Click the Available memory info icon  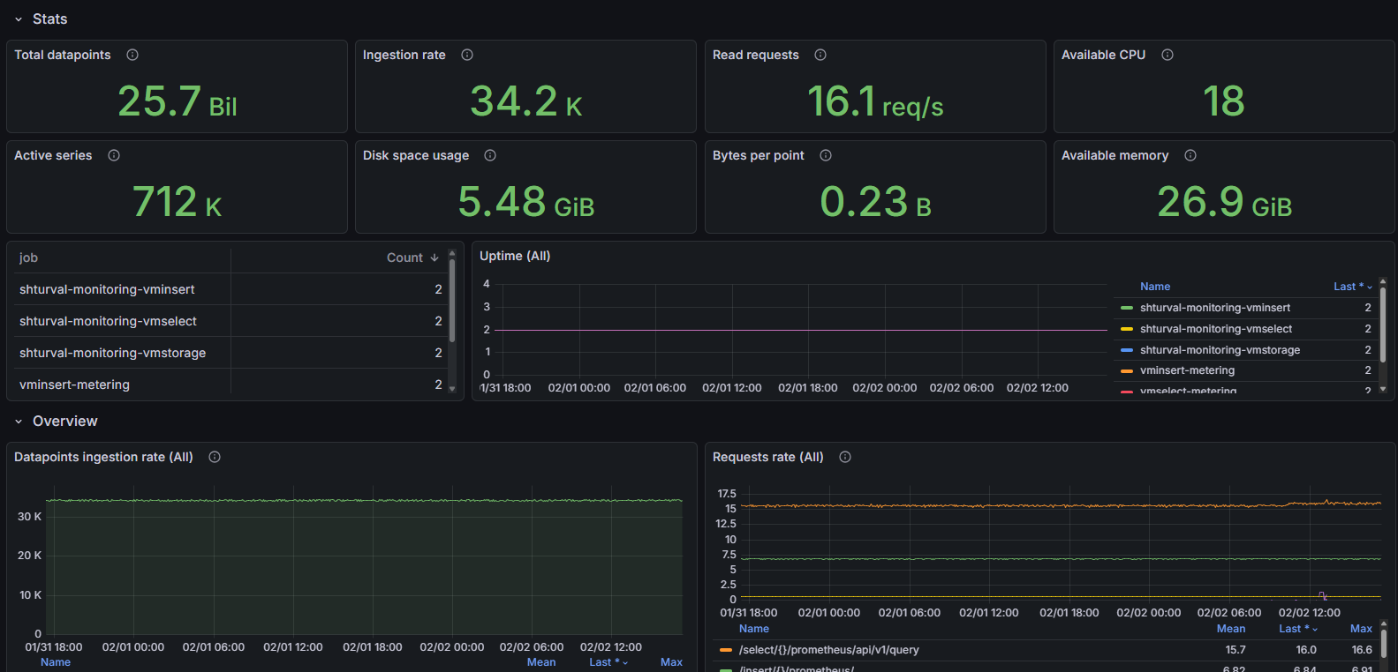click(x=1190, y=155)
